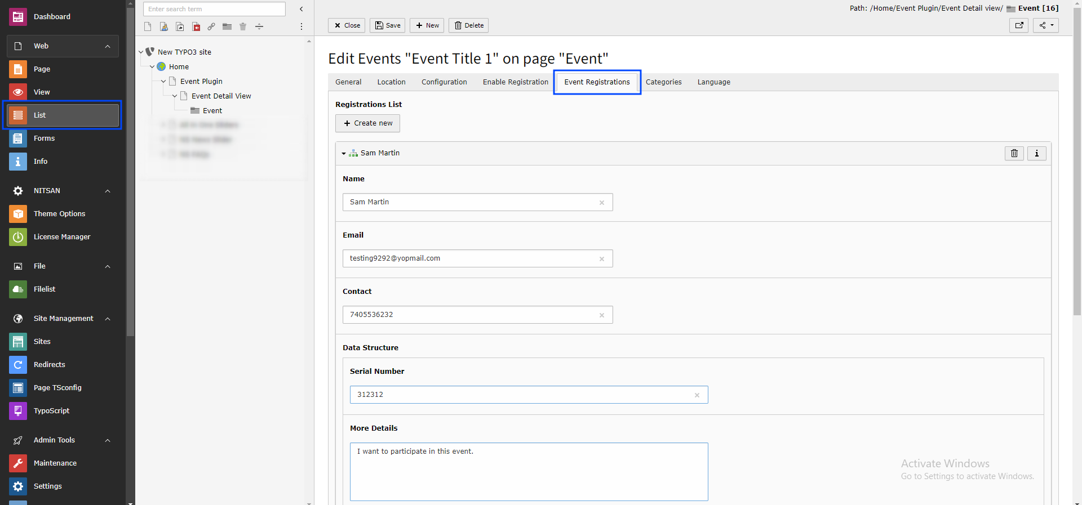Open the Maintenance wrench icon
Viewport: 1082px width, 505px height.
point(18,463)
